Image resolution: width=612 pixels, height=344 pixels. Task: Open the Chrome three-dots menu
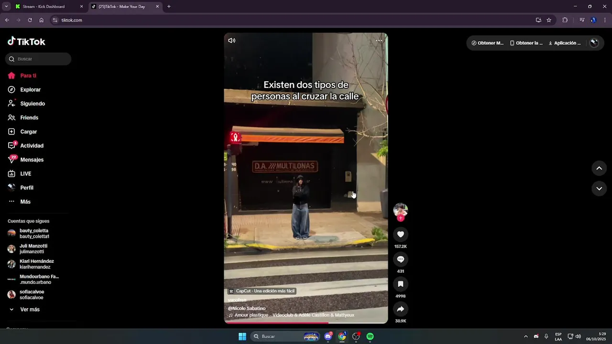(x=605, y=20)
